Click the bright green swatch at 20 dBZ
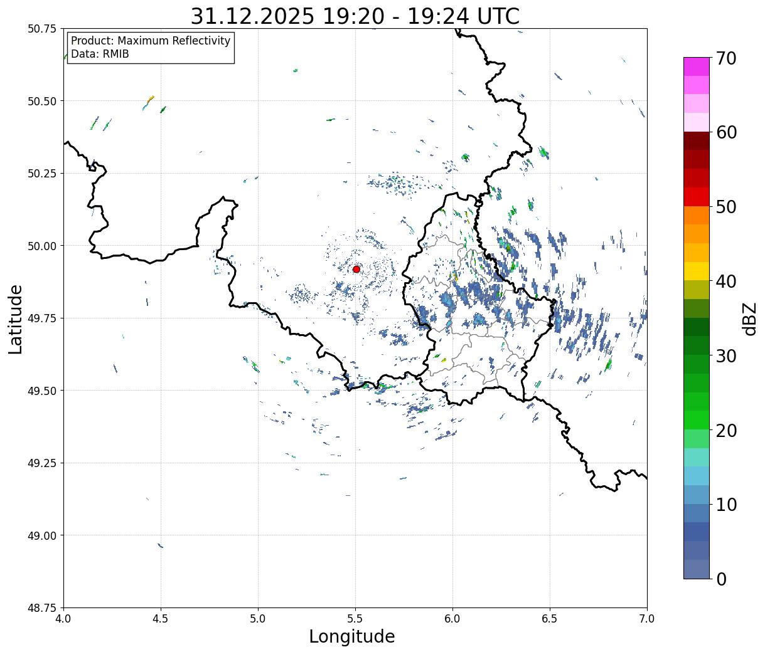765x652 pixels. 697,420
